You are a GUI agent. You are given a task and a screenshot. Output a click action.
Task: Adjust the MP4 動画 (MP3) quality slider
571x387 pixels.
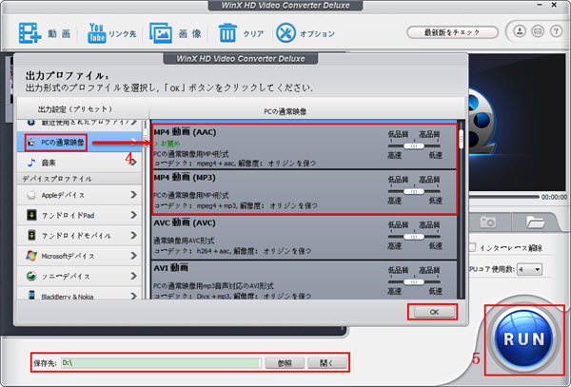click(x=414, y=191)
